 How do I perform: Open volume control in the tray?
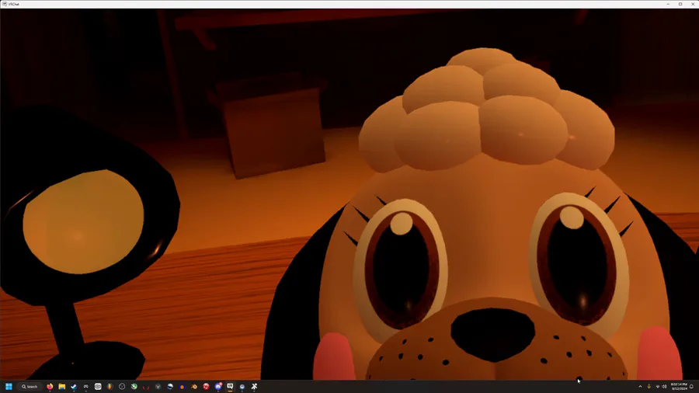664,386
